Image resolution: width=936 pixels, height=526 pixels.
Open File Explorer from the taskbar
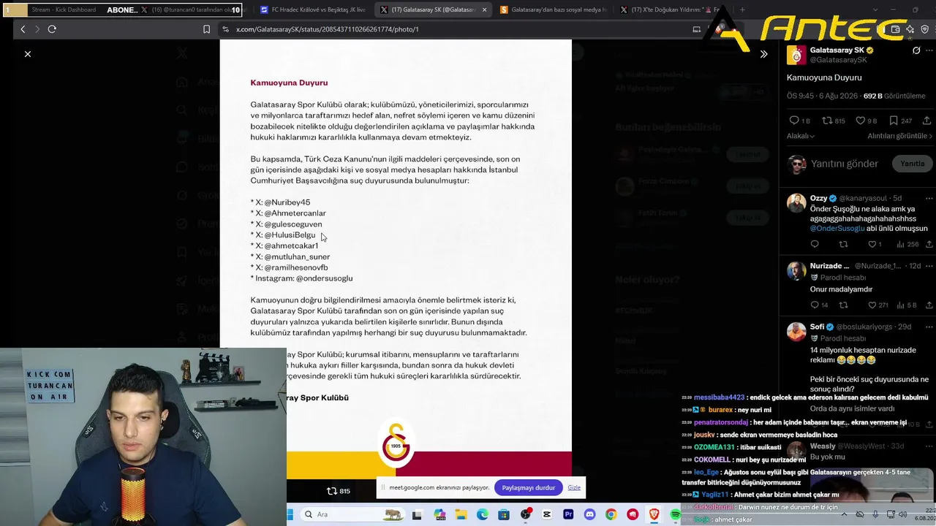tap(461, 514)
